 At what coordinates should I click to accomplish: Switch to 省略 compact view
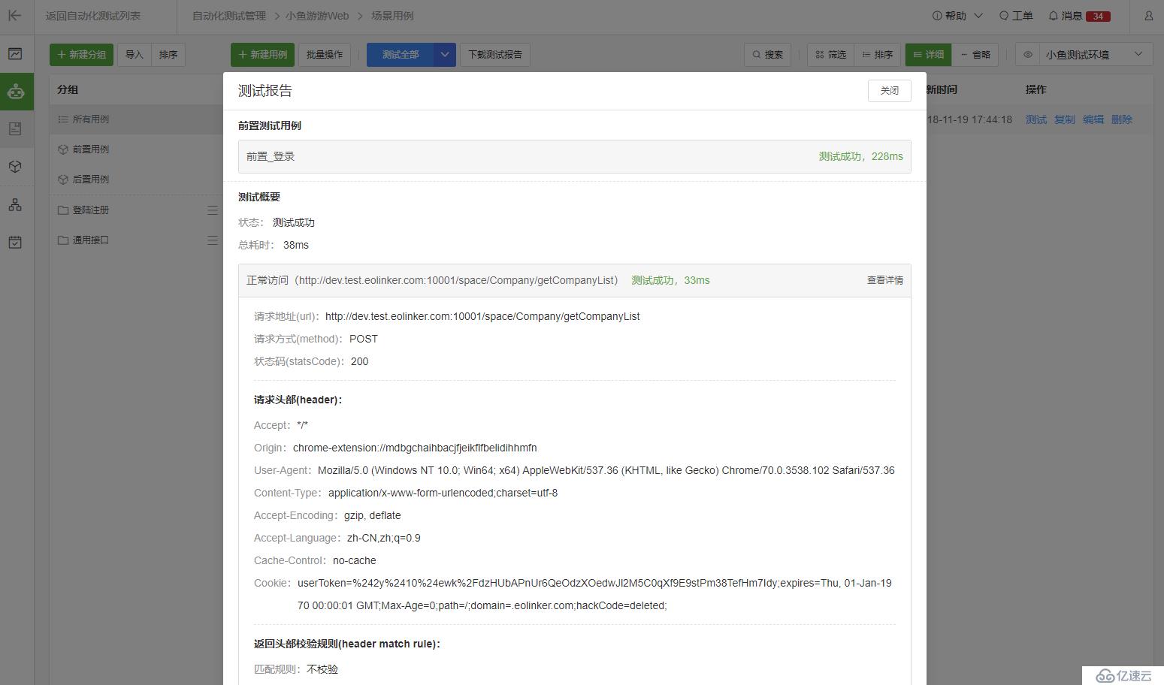point(975,54)
